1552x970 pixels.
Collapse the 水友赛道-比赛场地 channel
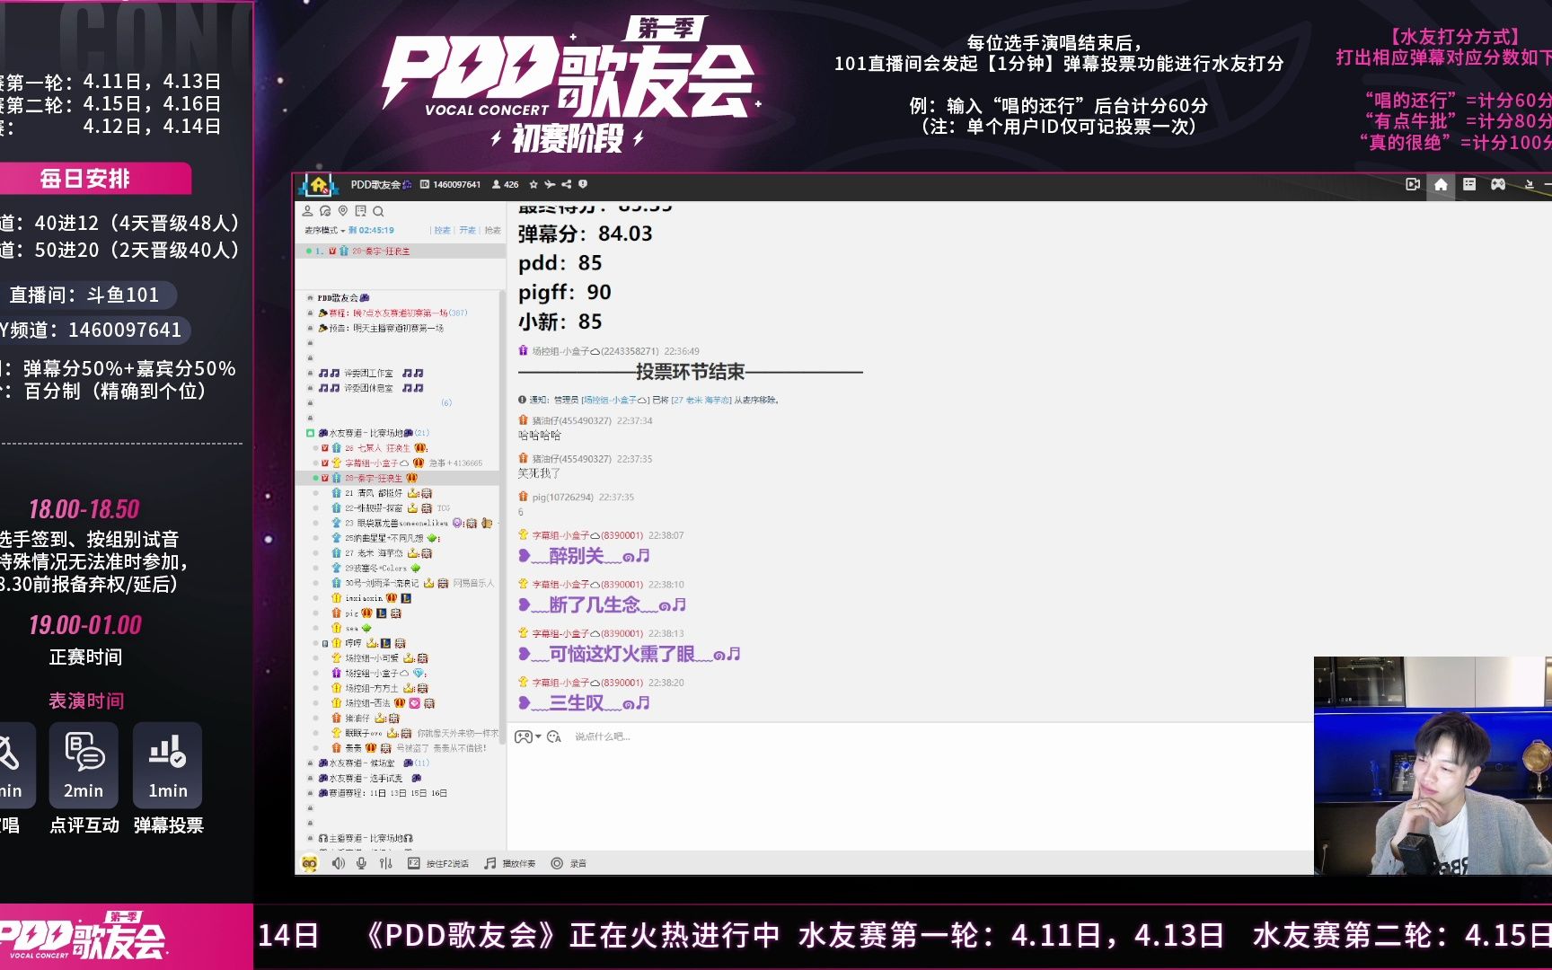tap(311, 433)
